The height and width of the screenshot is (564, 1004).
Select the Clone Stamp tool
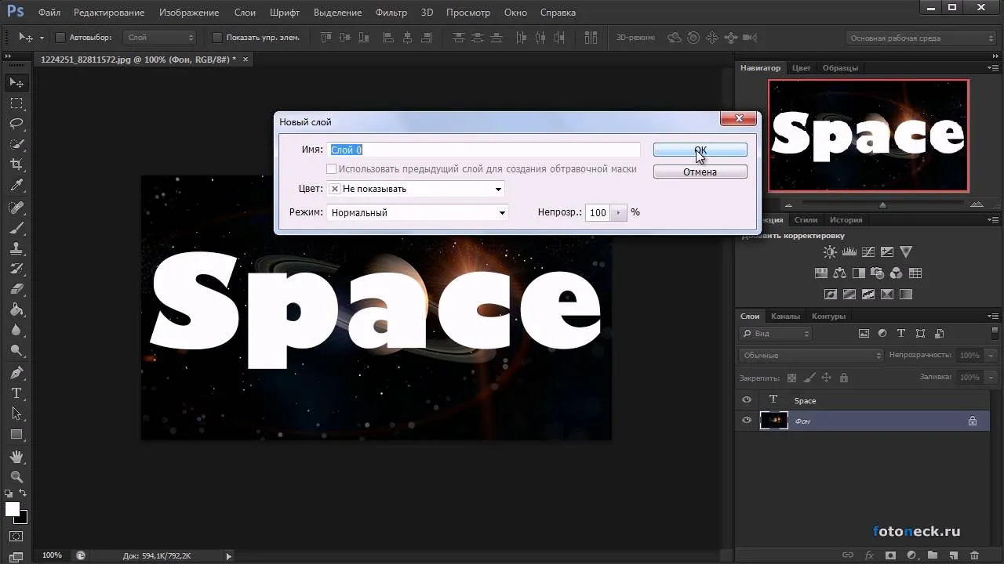point(16,248)
